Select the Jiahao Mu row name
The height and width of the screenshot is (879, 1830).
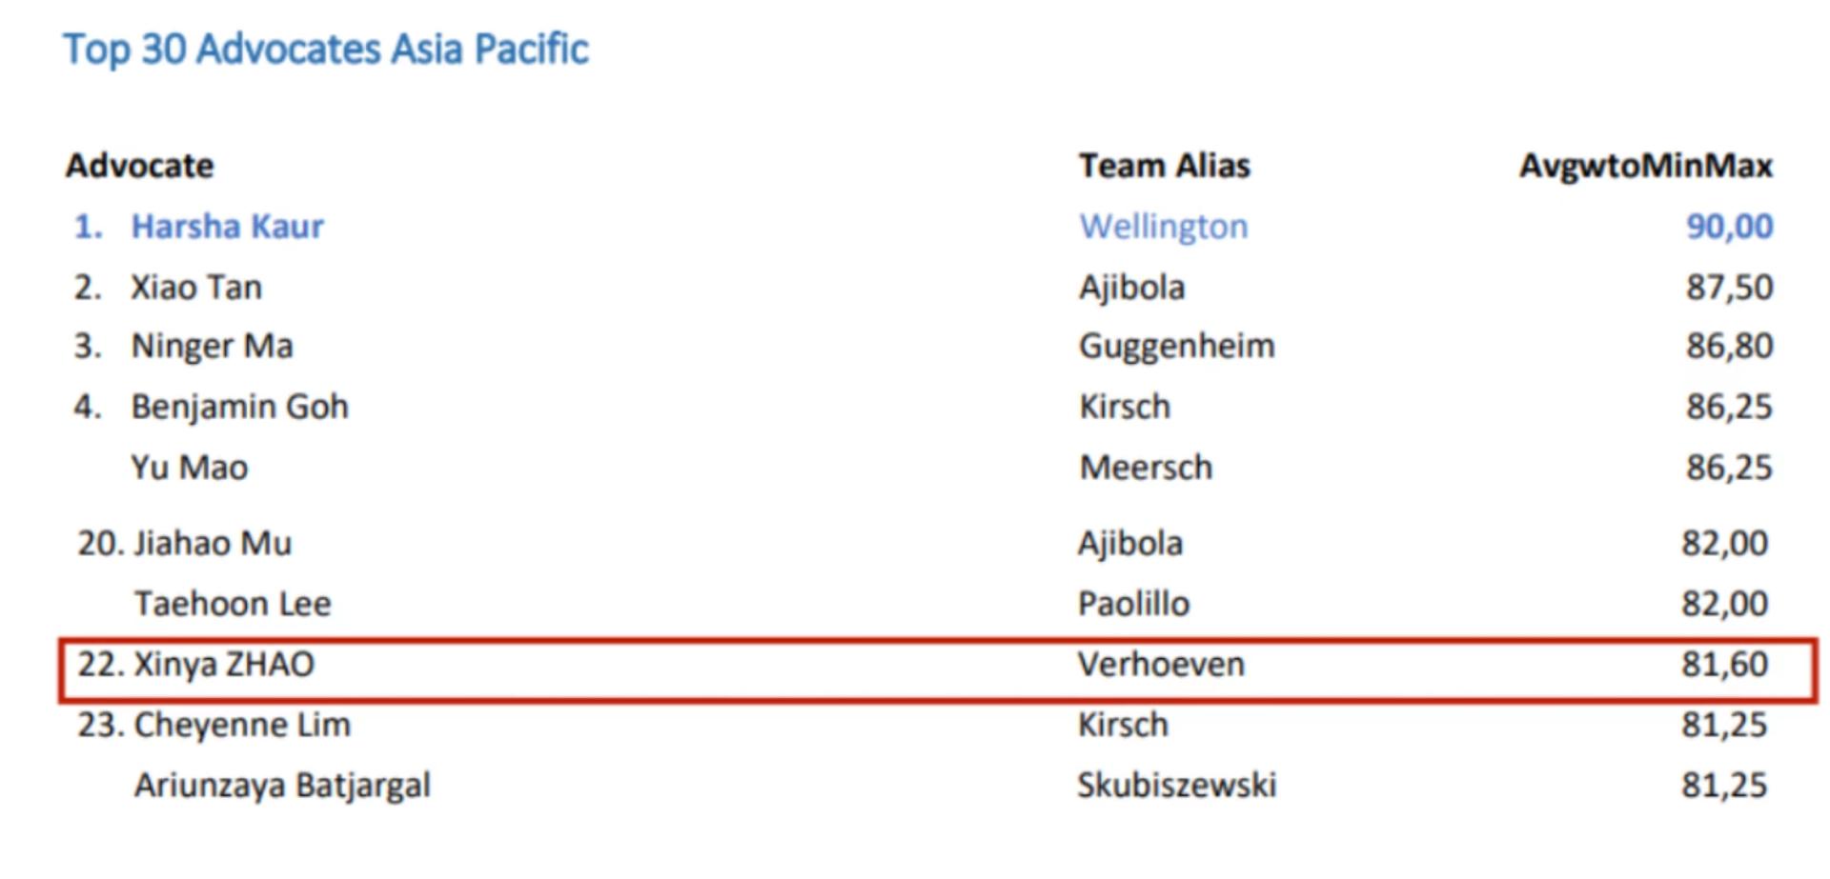213,543
